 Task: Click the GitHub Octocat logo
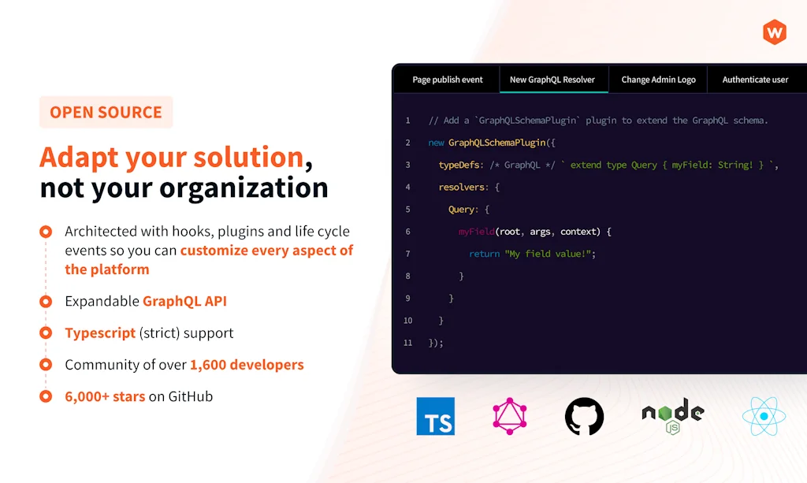(x=584, y=416)
